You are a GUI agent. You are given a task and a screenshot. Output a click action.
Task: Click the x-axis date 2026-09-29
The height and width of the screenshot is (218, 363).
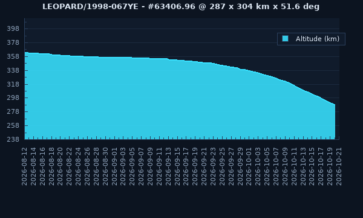240,167
